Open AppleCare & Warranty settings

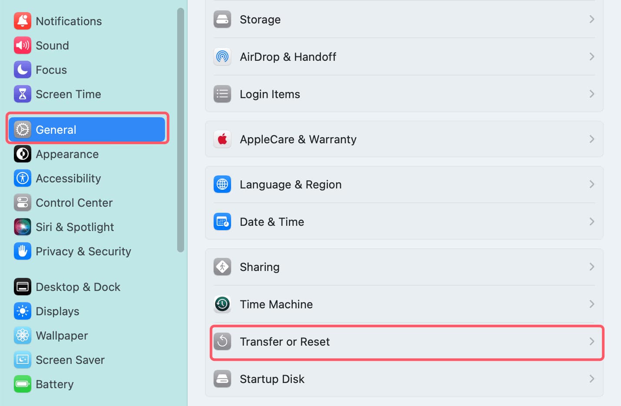point(298,139)
